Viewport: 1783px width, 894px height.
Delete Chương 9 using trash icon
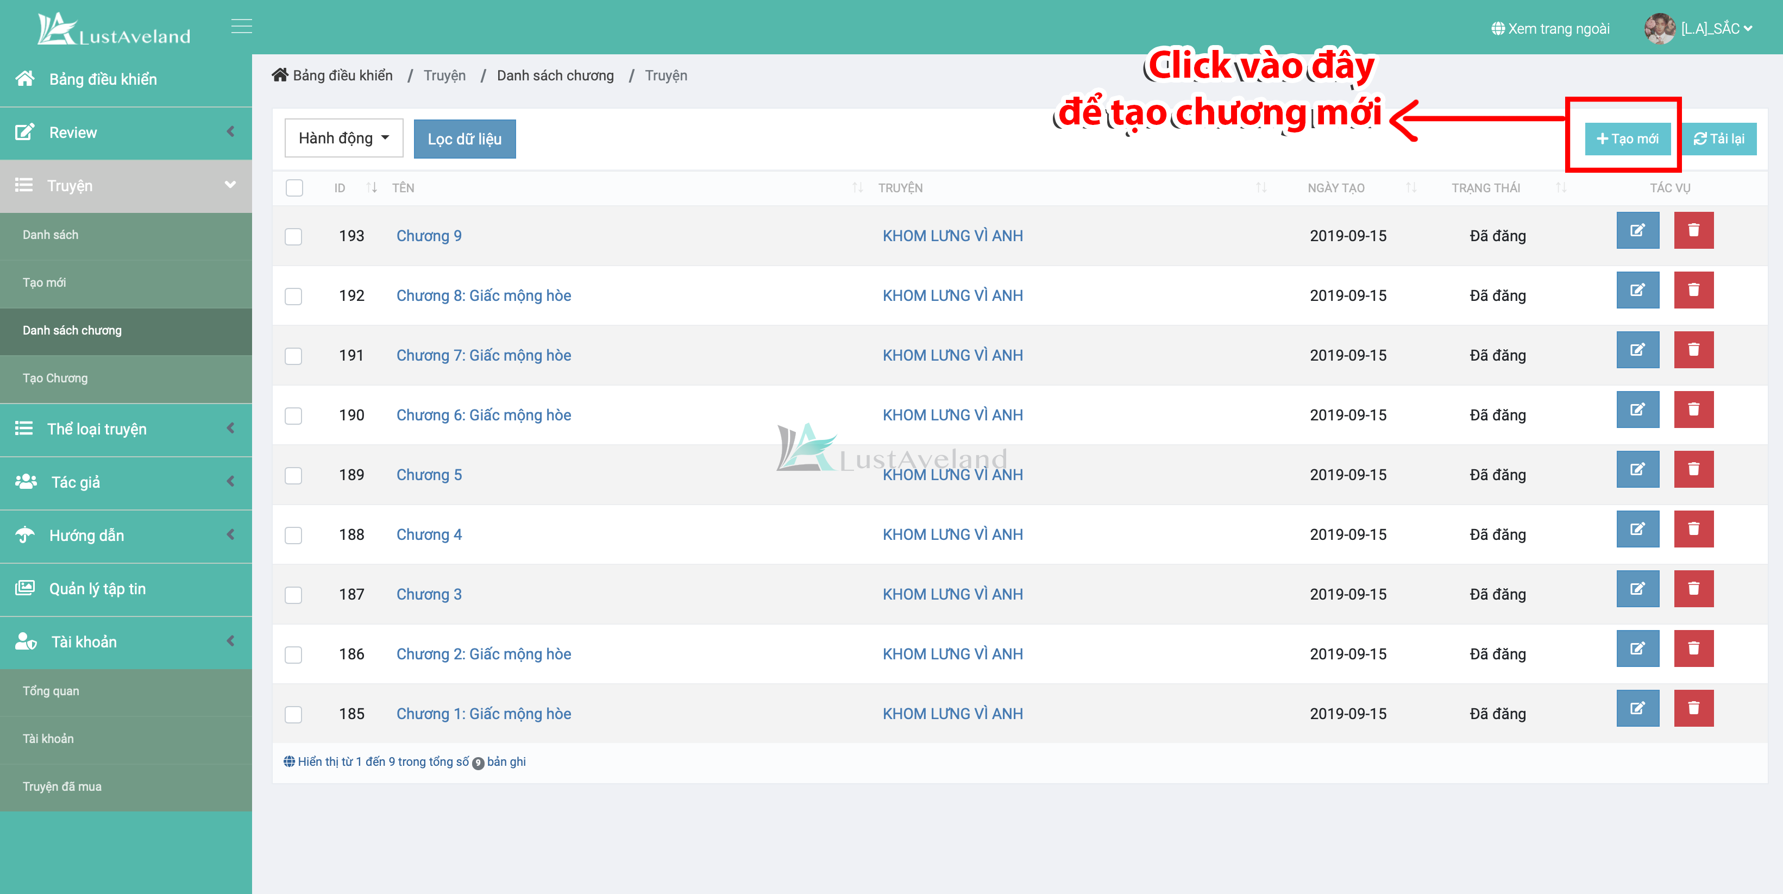point(1694,230)
